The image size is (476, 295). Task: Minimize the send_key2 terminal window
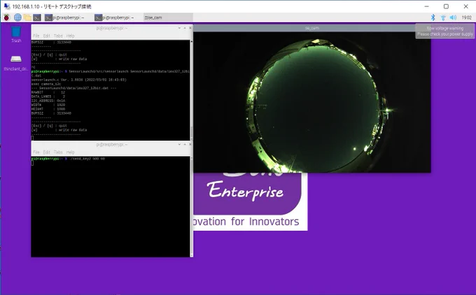coord(179,144)
